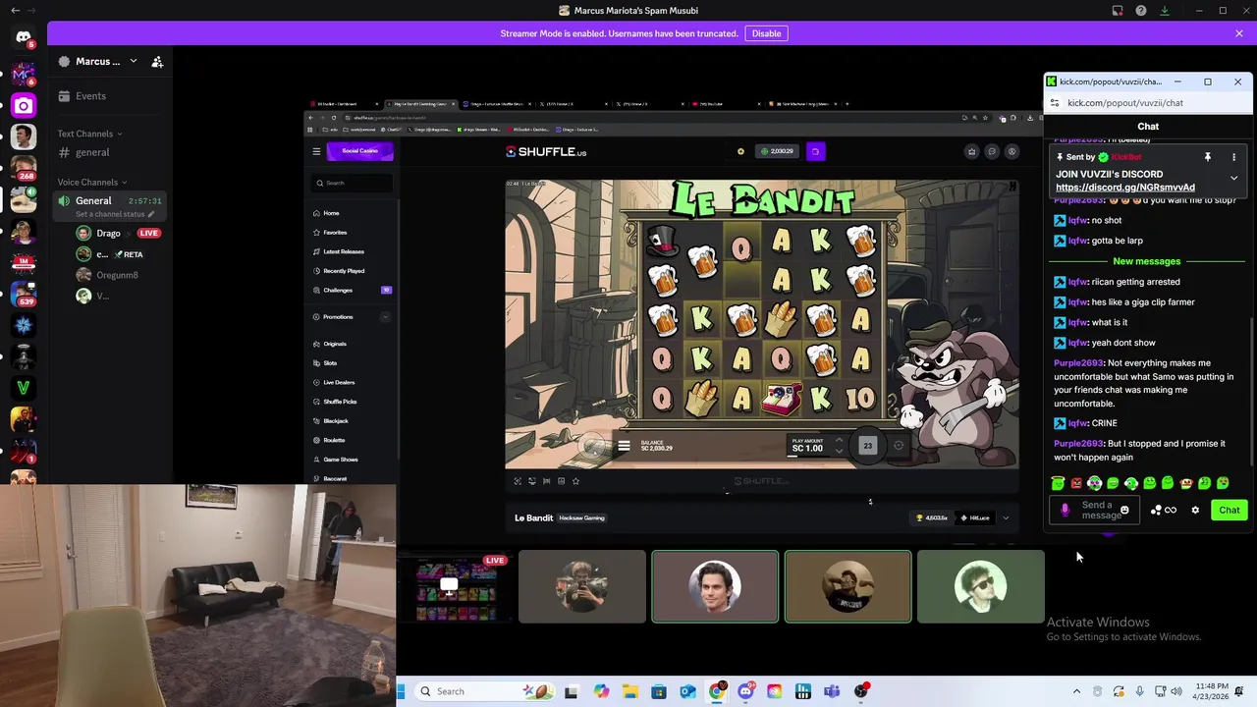The height and width of the screenshot is (707, 1257).
Task: Open the LIVE stream thumbnail tile
Action: click(x=456, y=588)
